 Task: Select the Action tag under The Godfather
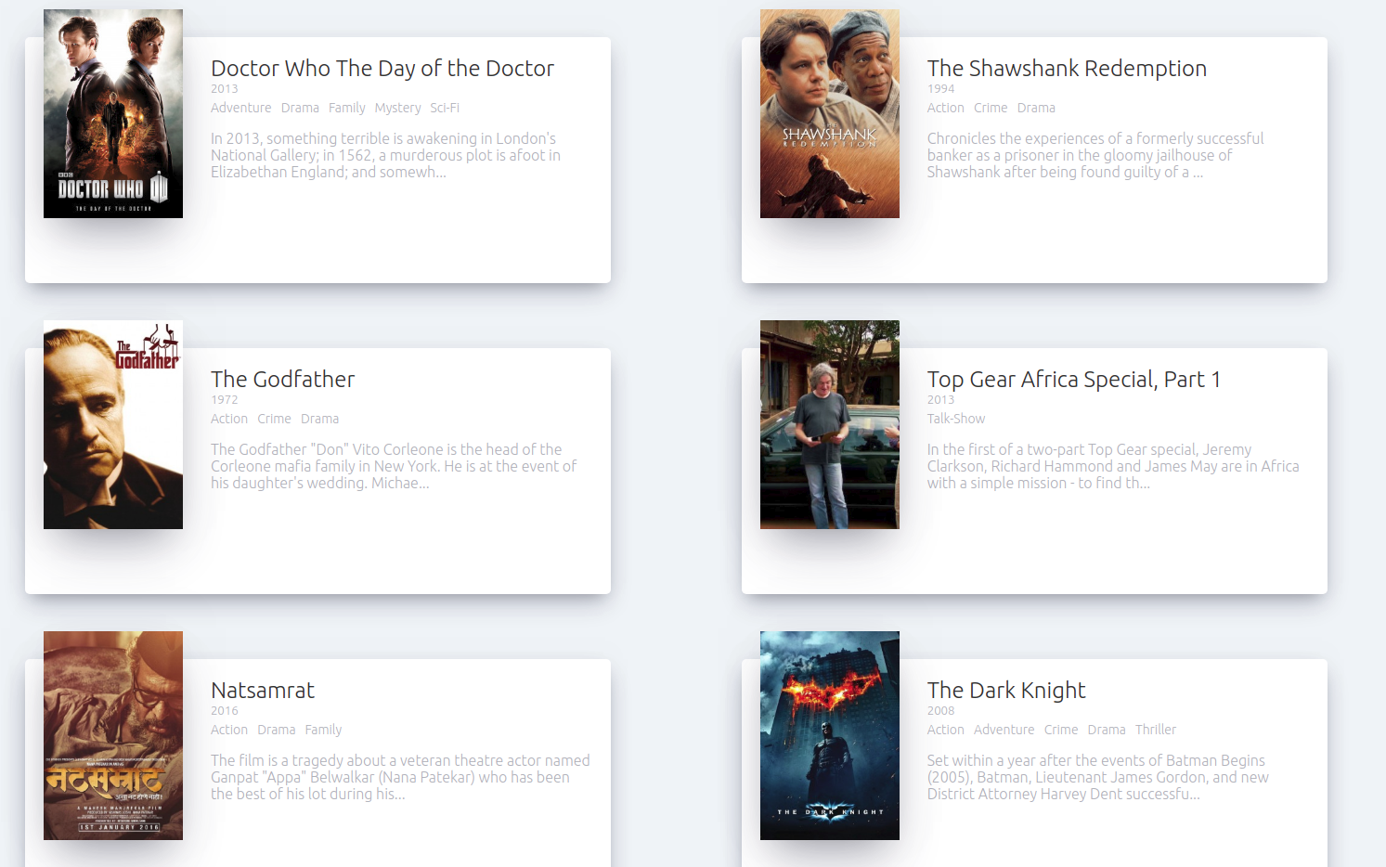click(x=229, y=419)
